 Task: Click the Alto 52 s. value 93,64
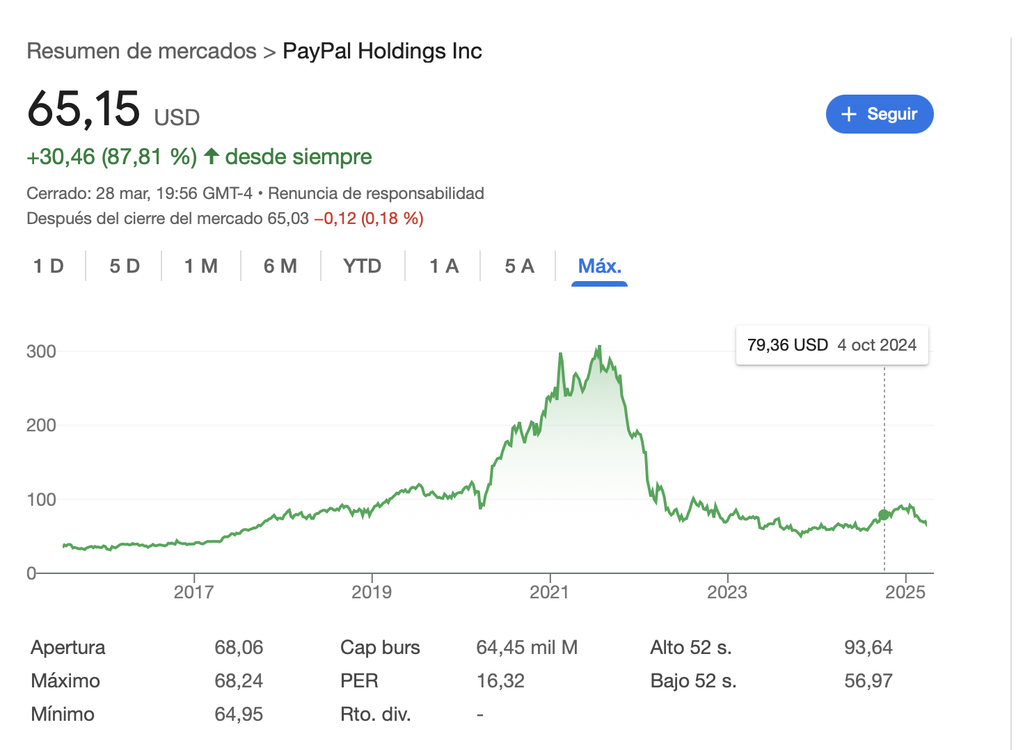(868, 647)
